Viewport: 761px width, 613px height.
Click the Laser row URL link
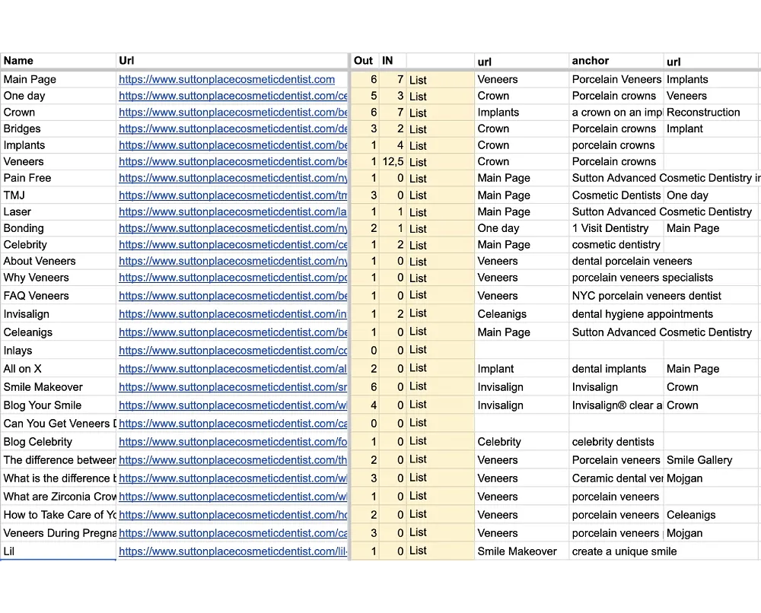point(232,211)
